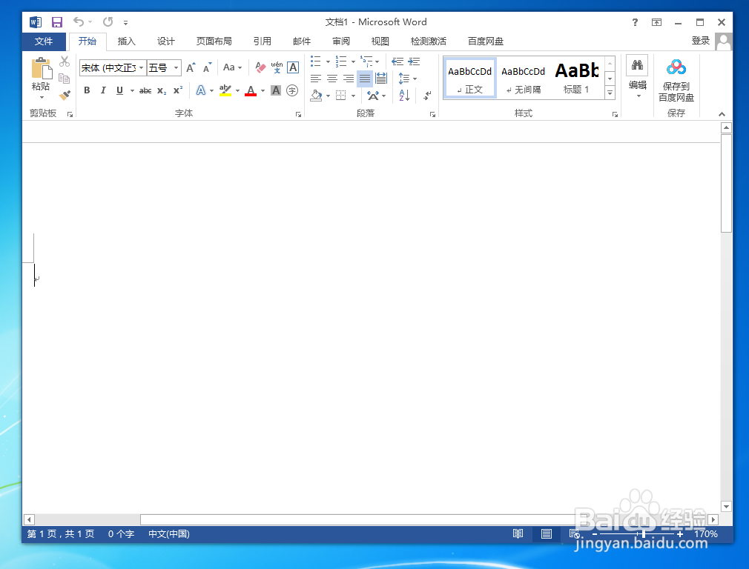This screenshot has width=749, height=569.
Task: Apply character border icon
Action: 293,67
